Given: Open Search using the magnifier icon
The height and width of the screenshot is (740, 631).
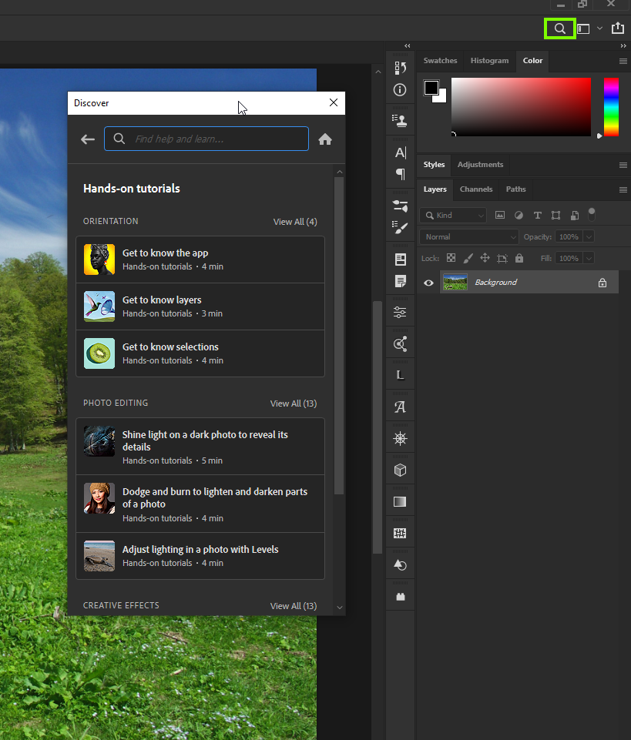Looking at the screenshot, I should click(x=560, y=28).
